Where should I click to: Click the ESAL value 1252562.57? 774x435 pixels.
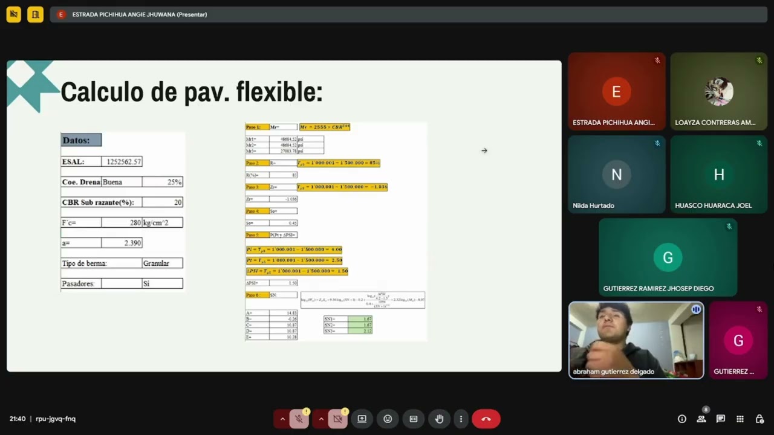click(123, 162)
